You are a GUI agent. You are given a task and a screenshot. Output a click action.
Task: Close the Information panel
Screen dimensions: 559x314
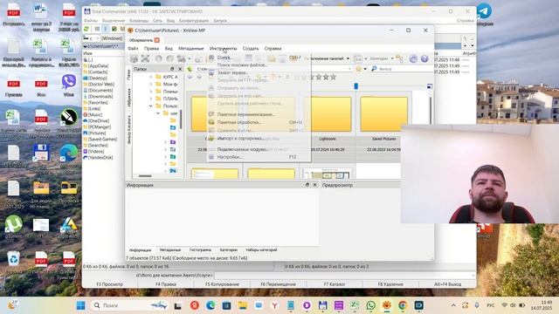tap(314, 185)
